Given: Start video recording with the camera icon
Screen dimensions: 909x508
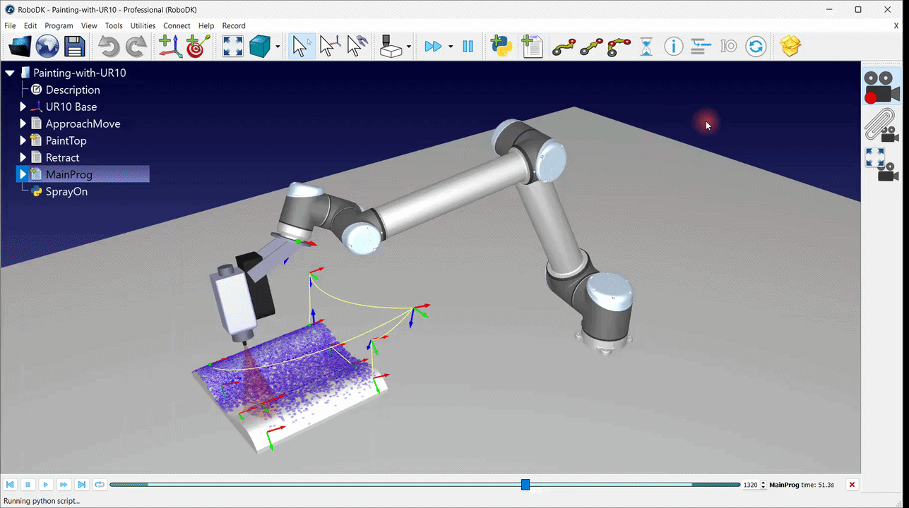Looking at the screenshot, I should click(x=880, y=87).
